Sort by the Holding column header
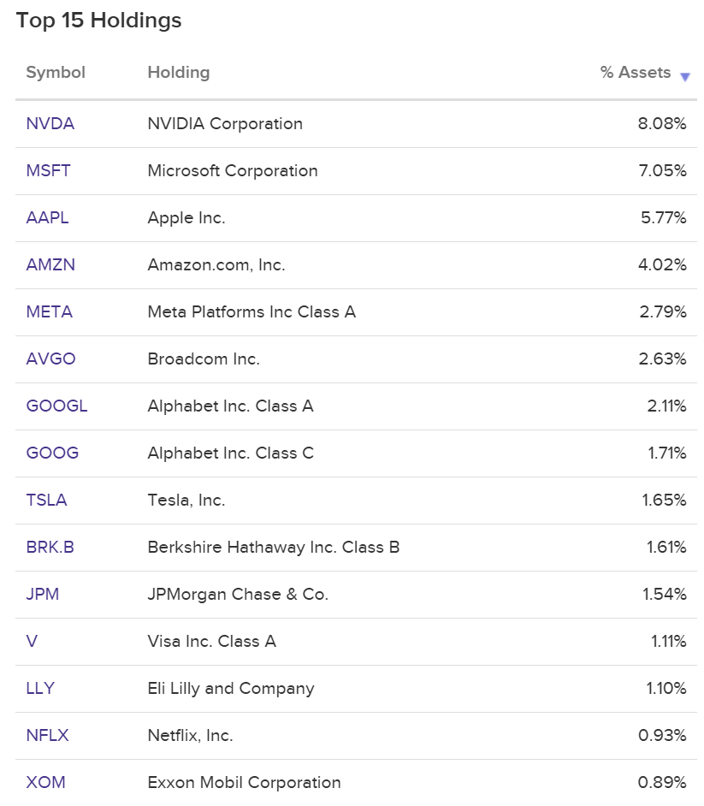This screenshot has height=806, width=704. coord(178,73)
